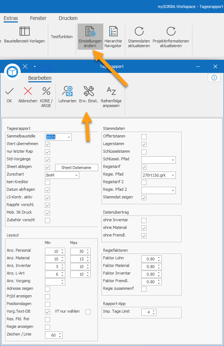
Task: Toggle Regie zusammenf checkbox
Action: click(x=144, y=289)
